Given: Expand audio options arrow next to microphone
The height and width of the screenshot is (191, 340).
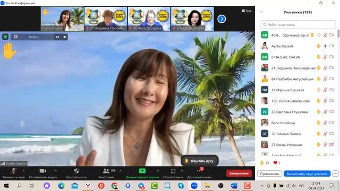Looking at the screenshot, I should pos(23,171).
